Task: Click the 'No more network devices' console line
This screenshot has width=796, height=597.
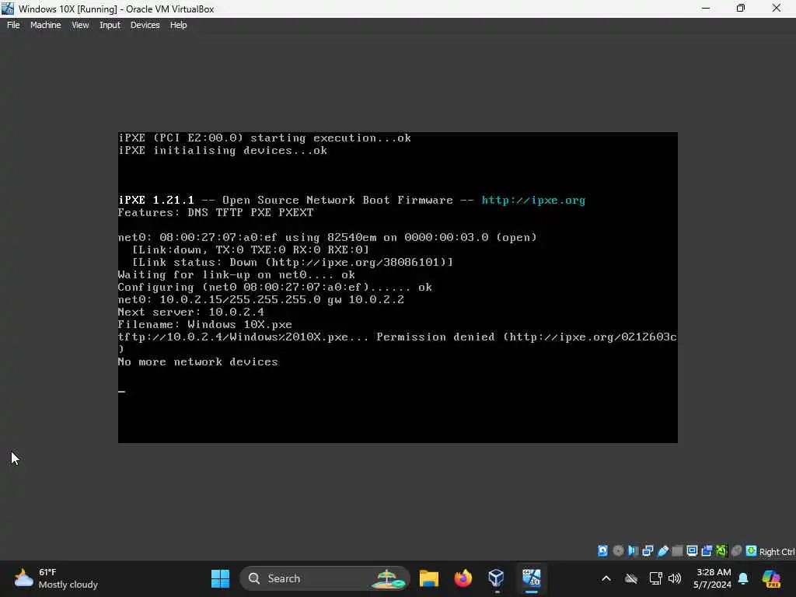Action: [198, 362]
